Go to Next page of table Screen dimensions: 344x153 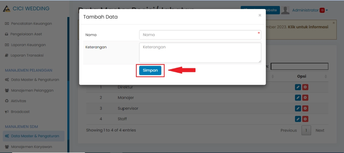pos(320,130)
